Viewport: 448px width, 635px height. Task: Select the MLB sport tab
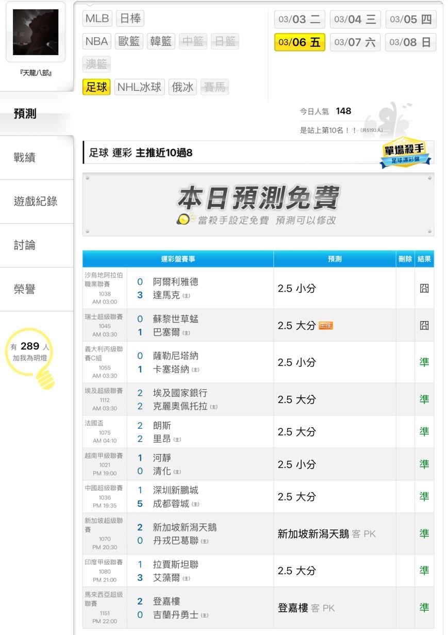[97, 19]
